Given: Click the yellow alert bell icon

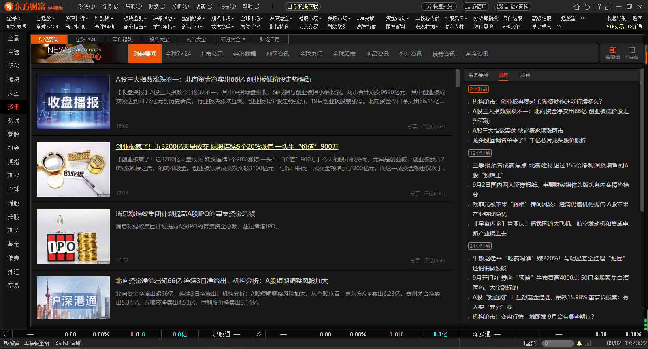Looking at the screenshot, I should pyautogui.click(x=579, y=343).
